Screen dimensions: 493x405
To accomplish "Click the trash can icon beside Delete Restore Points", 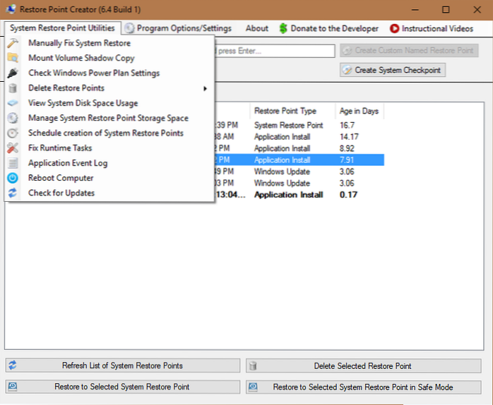I will 13,88.
